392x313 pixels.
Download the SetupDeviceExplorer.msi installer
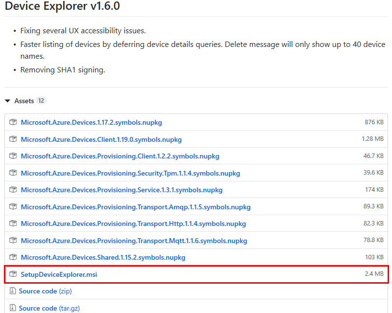coord(59,274)
